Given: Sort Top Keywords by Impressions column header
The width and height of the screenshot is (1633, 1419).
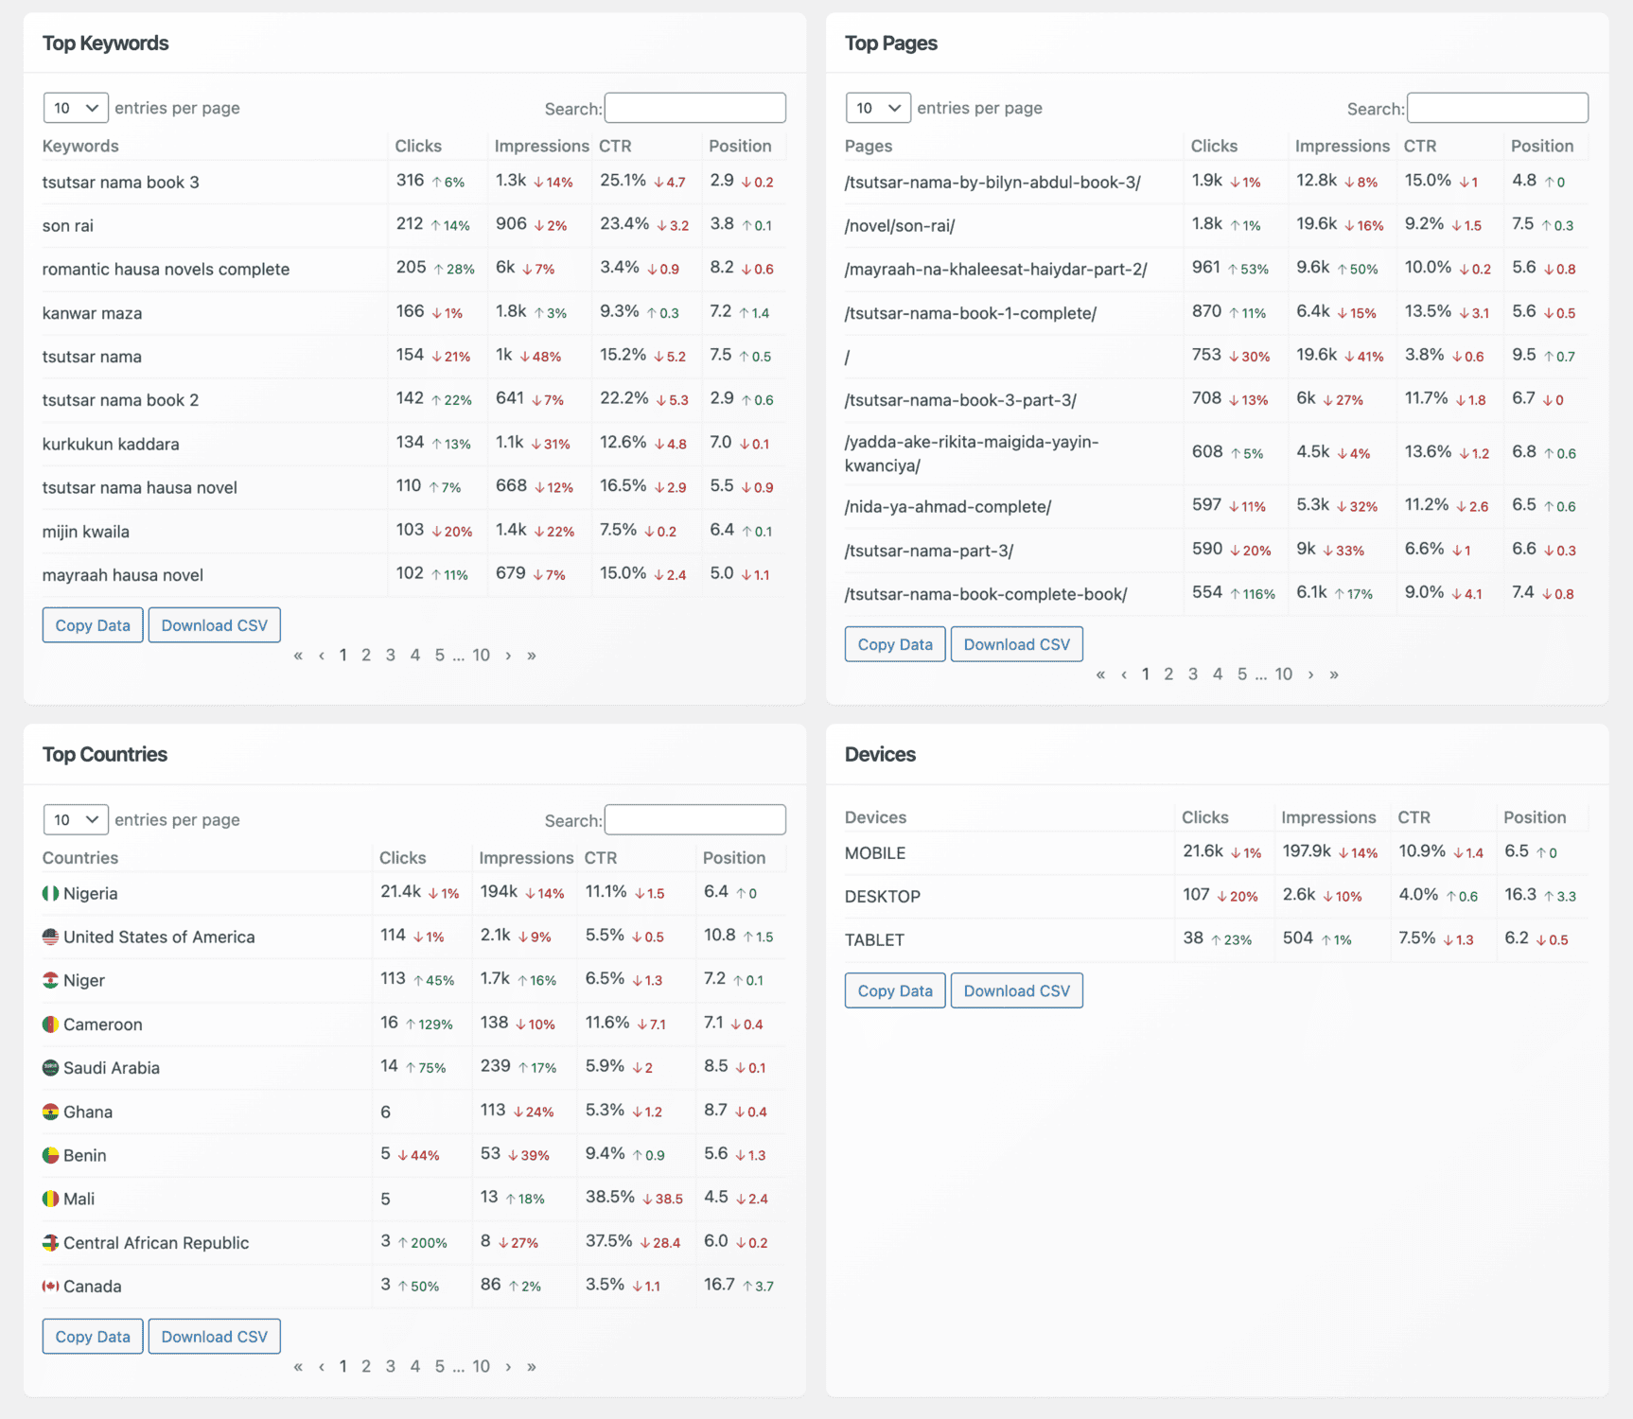Looking at the screenshot, I should tap(541, 146).
